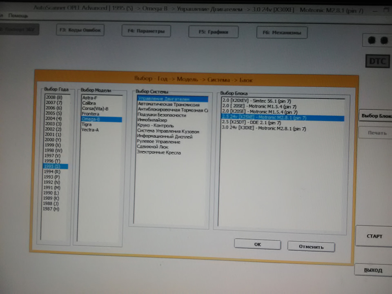Select year 1990 (L)
This screenshot has width=392, height=294.
point(51,193)
